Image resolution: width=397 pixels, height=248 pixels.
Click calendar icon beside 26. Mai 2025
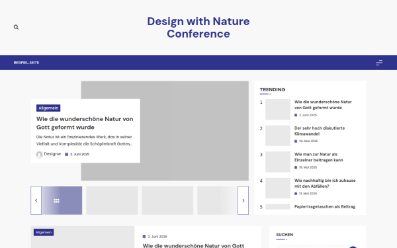pyautogui.click(x=296, y=142)
